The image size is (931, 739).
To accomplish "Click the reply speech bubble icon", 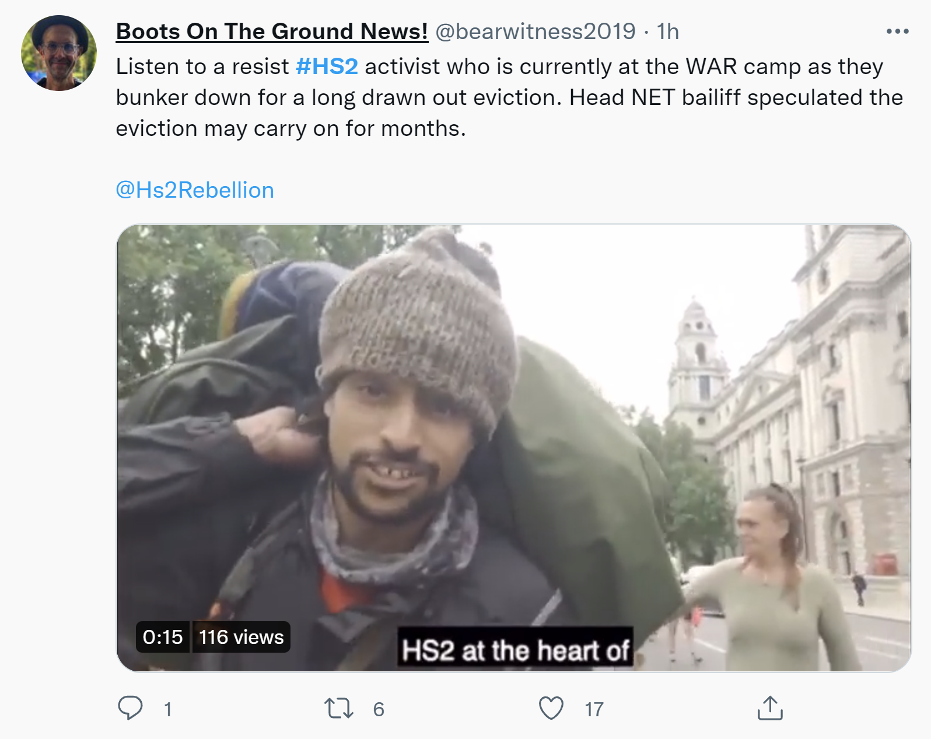I will pyautogui.click(x=130, y=708).
